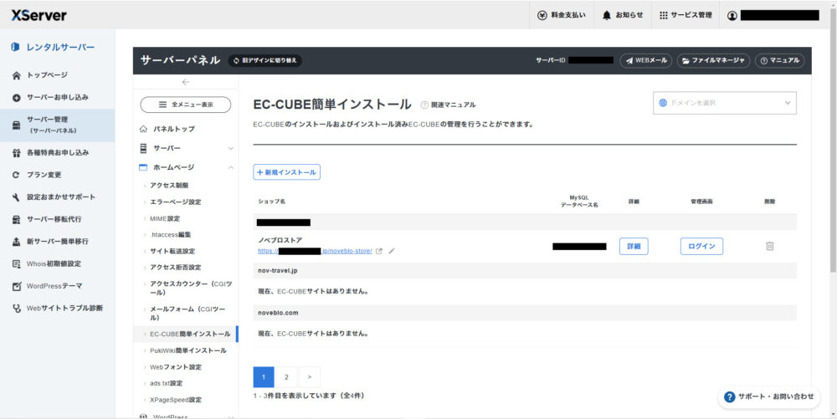Open サイト転送設定
The image size is (837, 419).
coord(172,251)
